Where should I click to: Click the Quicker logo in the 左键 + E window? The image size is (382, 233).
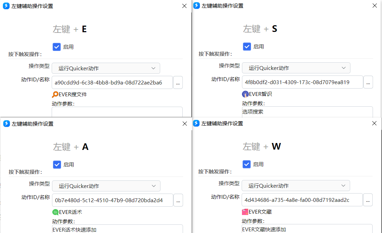click(6, 6)
